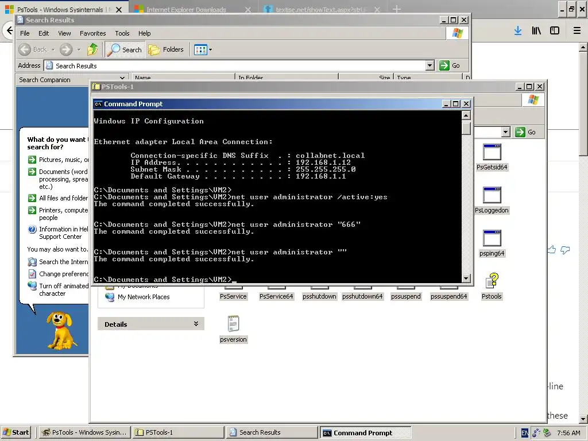Select the psversion text file icon

233,324
